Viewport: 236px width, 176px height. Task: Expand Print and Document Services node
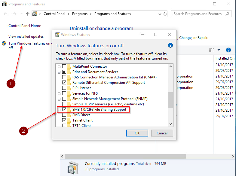coord(59,72)
